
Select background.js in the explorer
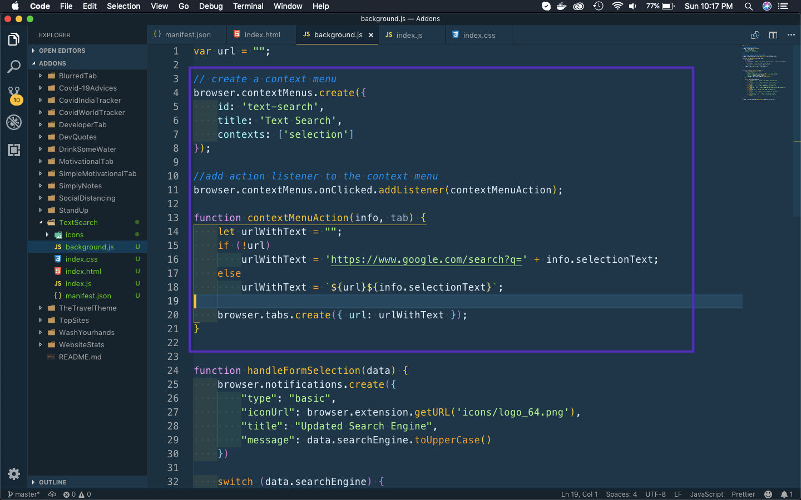87,247
